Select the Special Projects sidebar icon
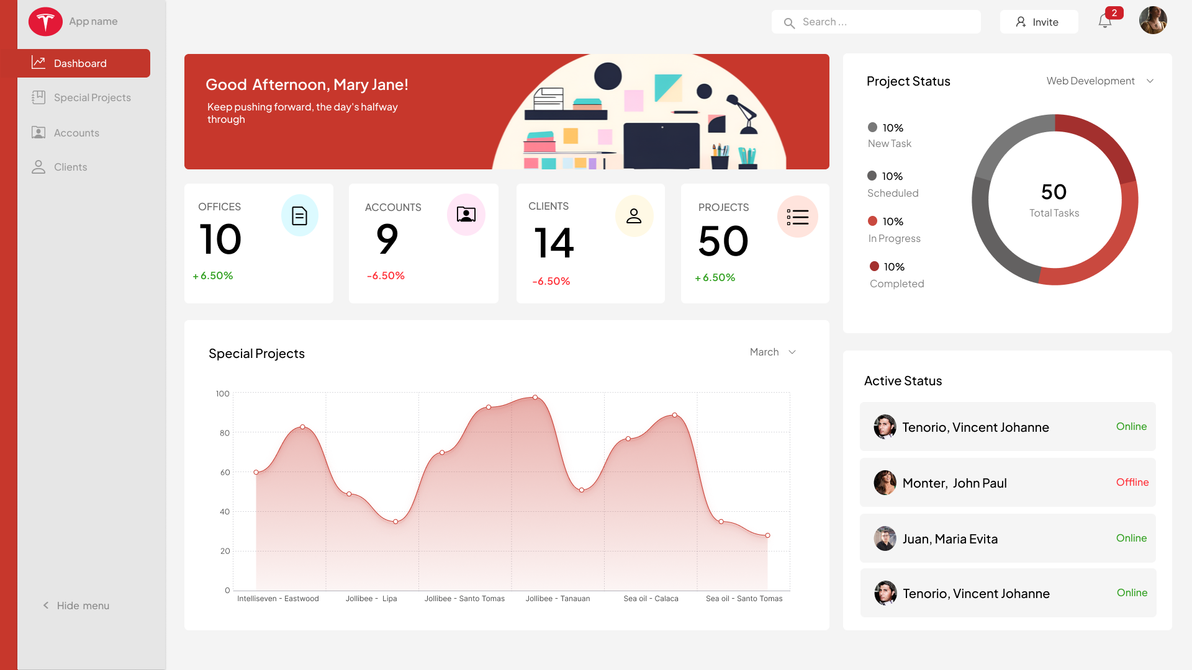Image resolution: width=1192 pixels, height=670 pixels. [38, 97]
